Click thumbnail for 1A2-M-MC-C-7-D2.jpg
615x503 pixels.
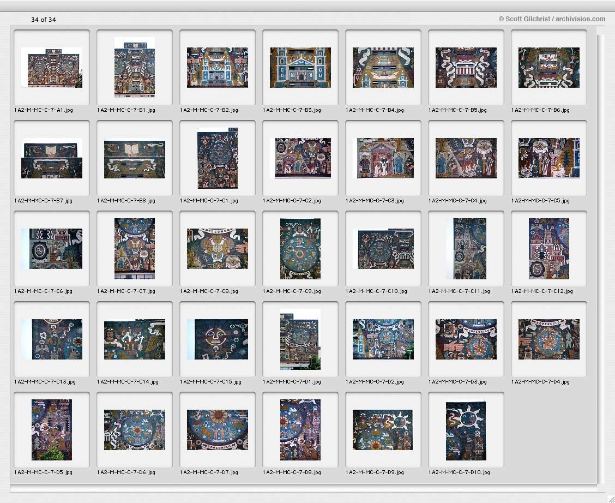(383, 339)
